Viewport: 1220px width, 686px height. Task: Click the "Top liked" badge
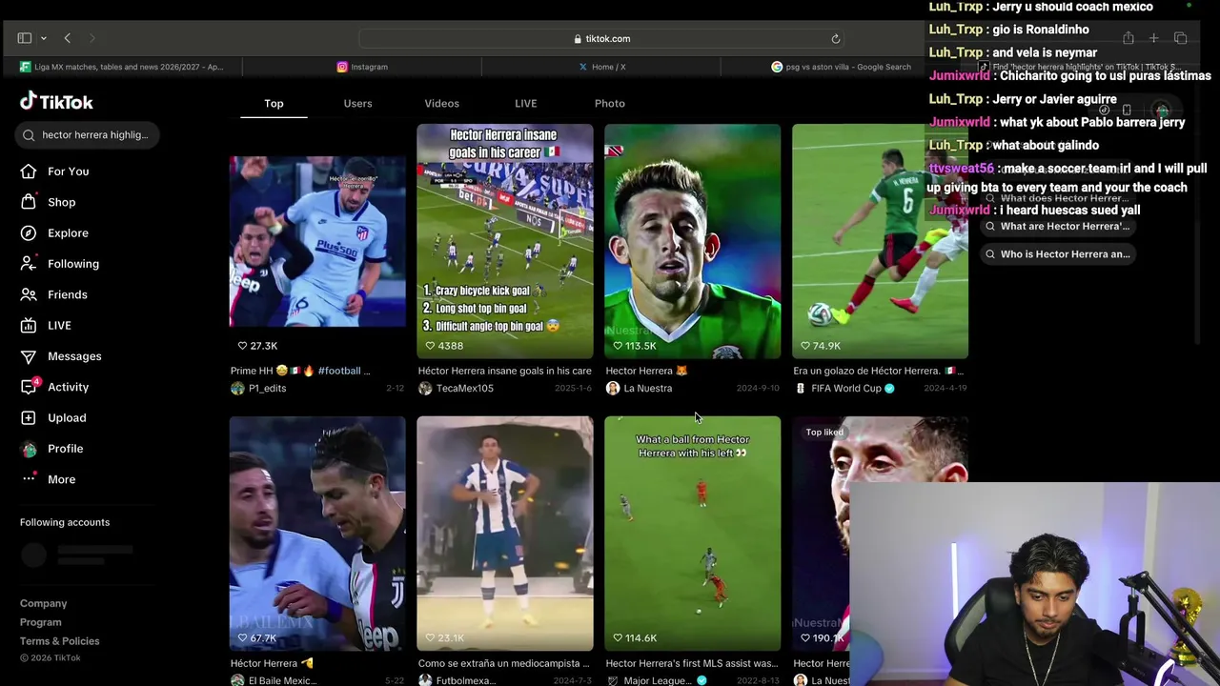(824, 433)
